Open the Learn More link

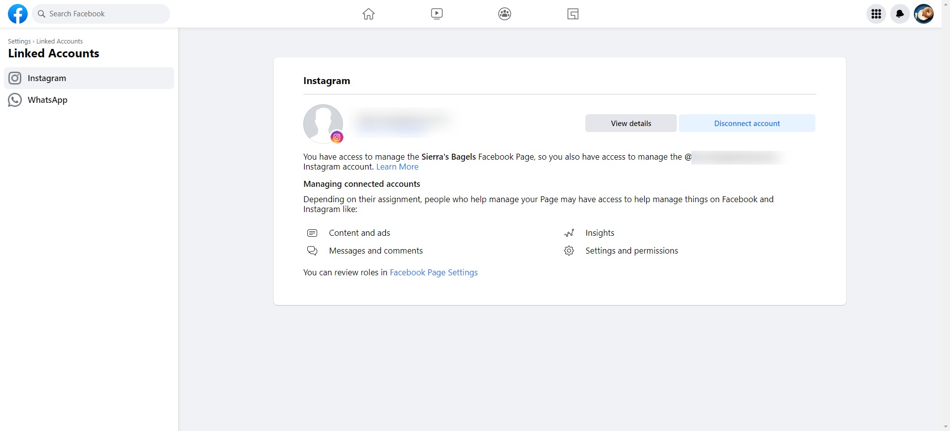397,167
